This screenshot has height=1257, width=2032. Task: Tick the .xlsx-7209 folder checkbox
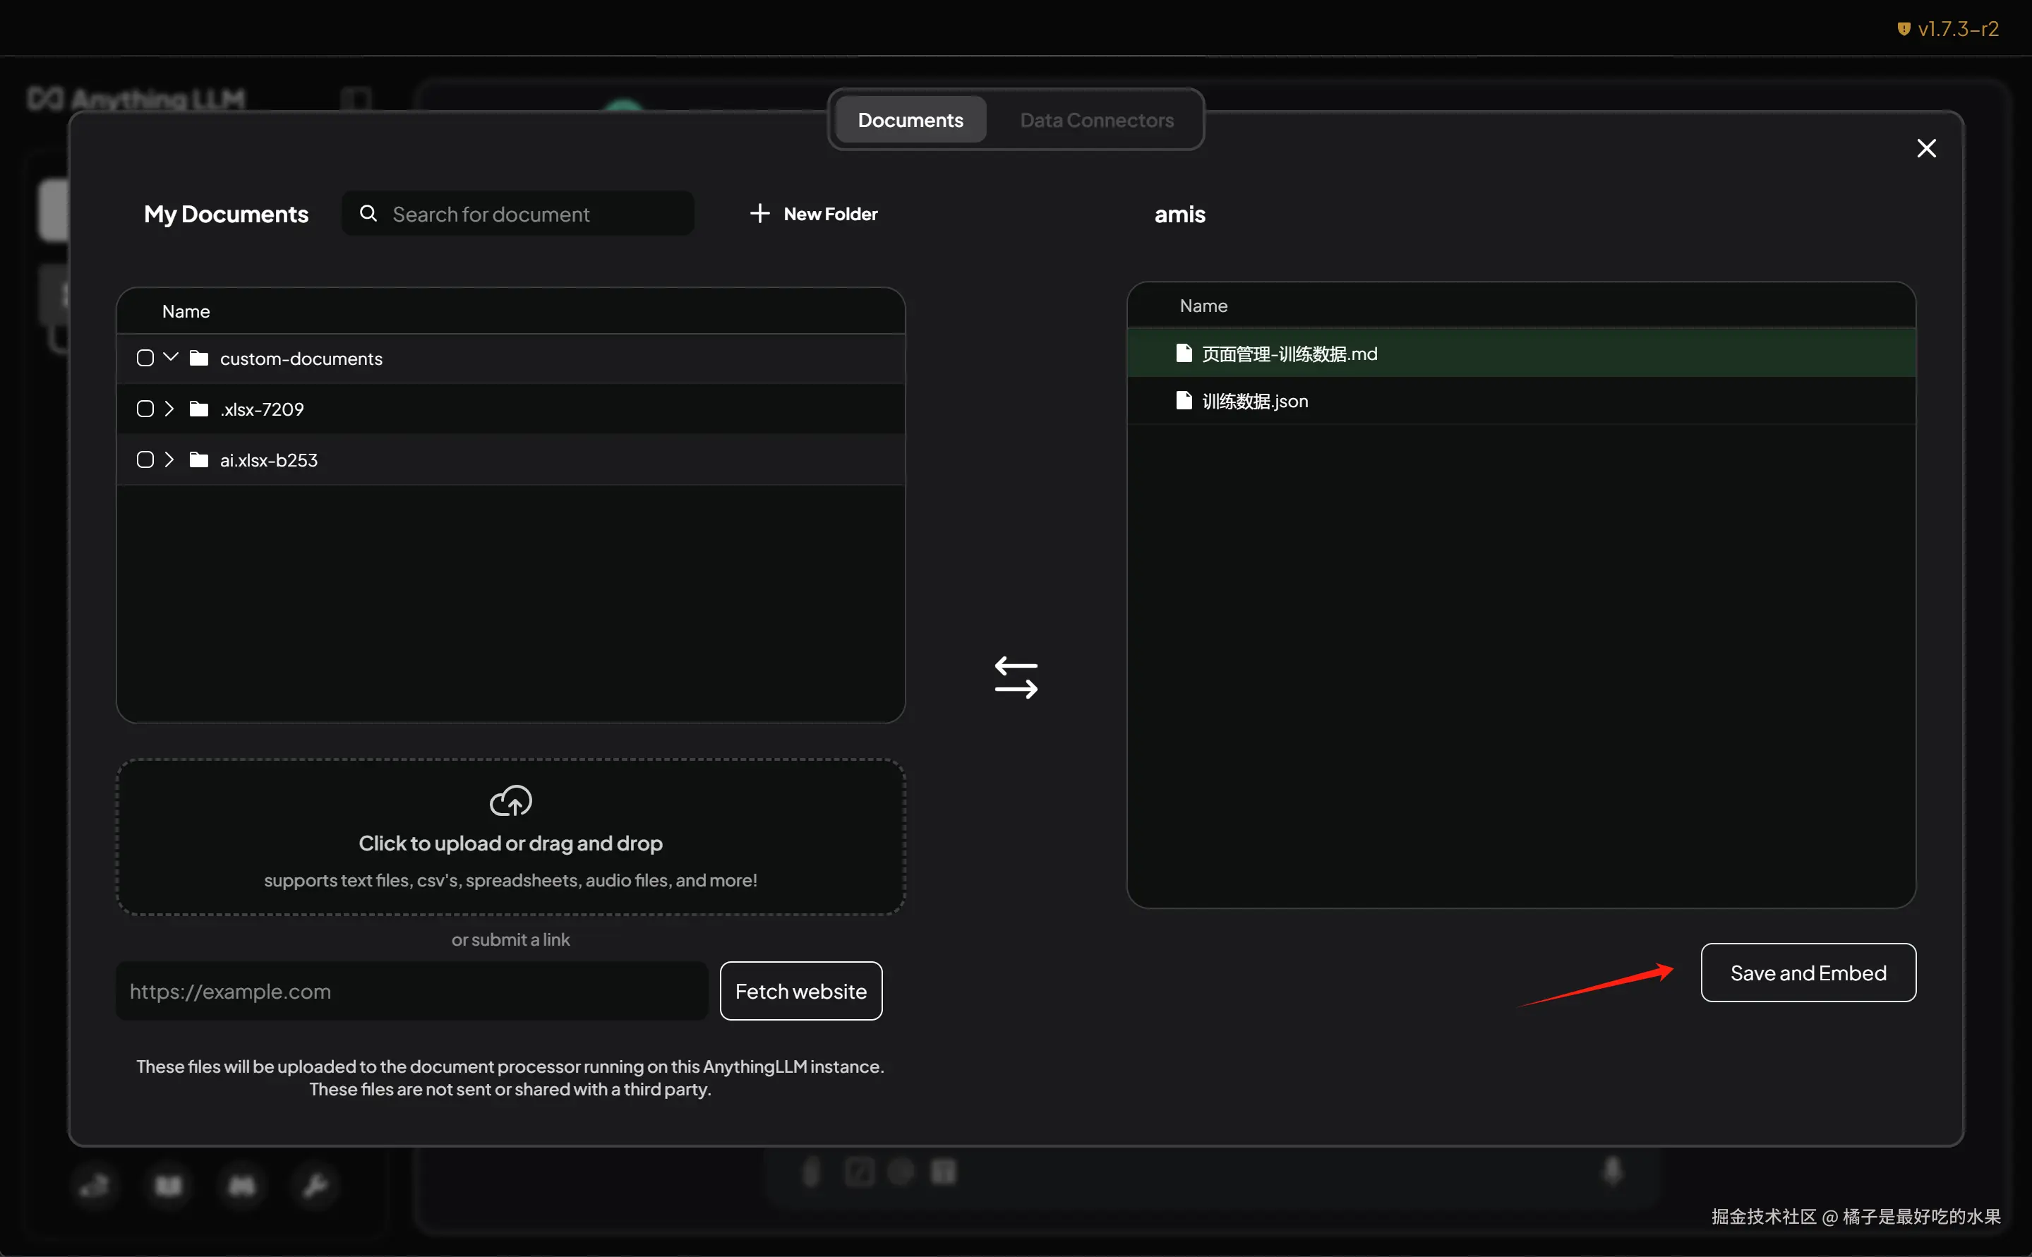coord(145,409)
